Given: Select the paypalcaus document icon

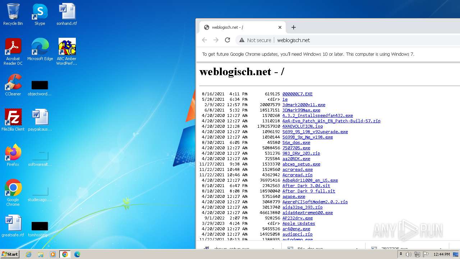Looking at the screenshot, I should pos(40,120).
